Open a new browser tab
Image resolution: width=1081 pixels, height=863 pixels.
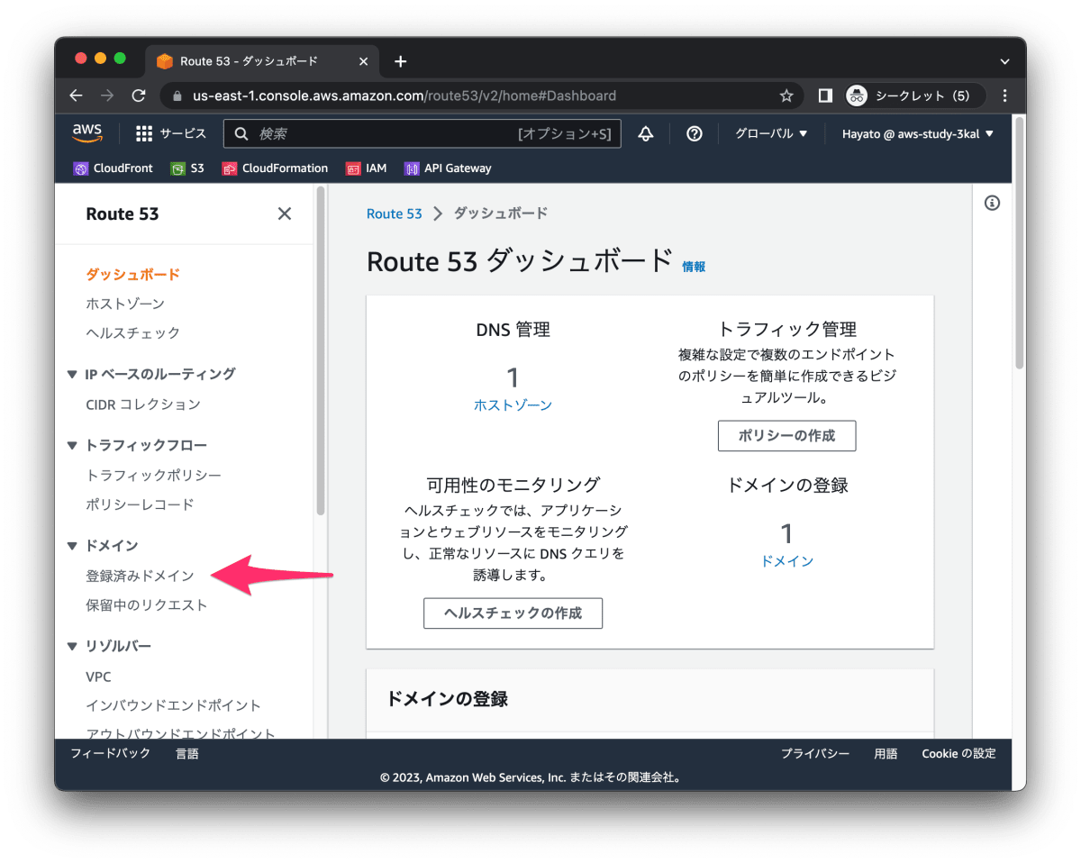click(401, 61)
